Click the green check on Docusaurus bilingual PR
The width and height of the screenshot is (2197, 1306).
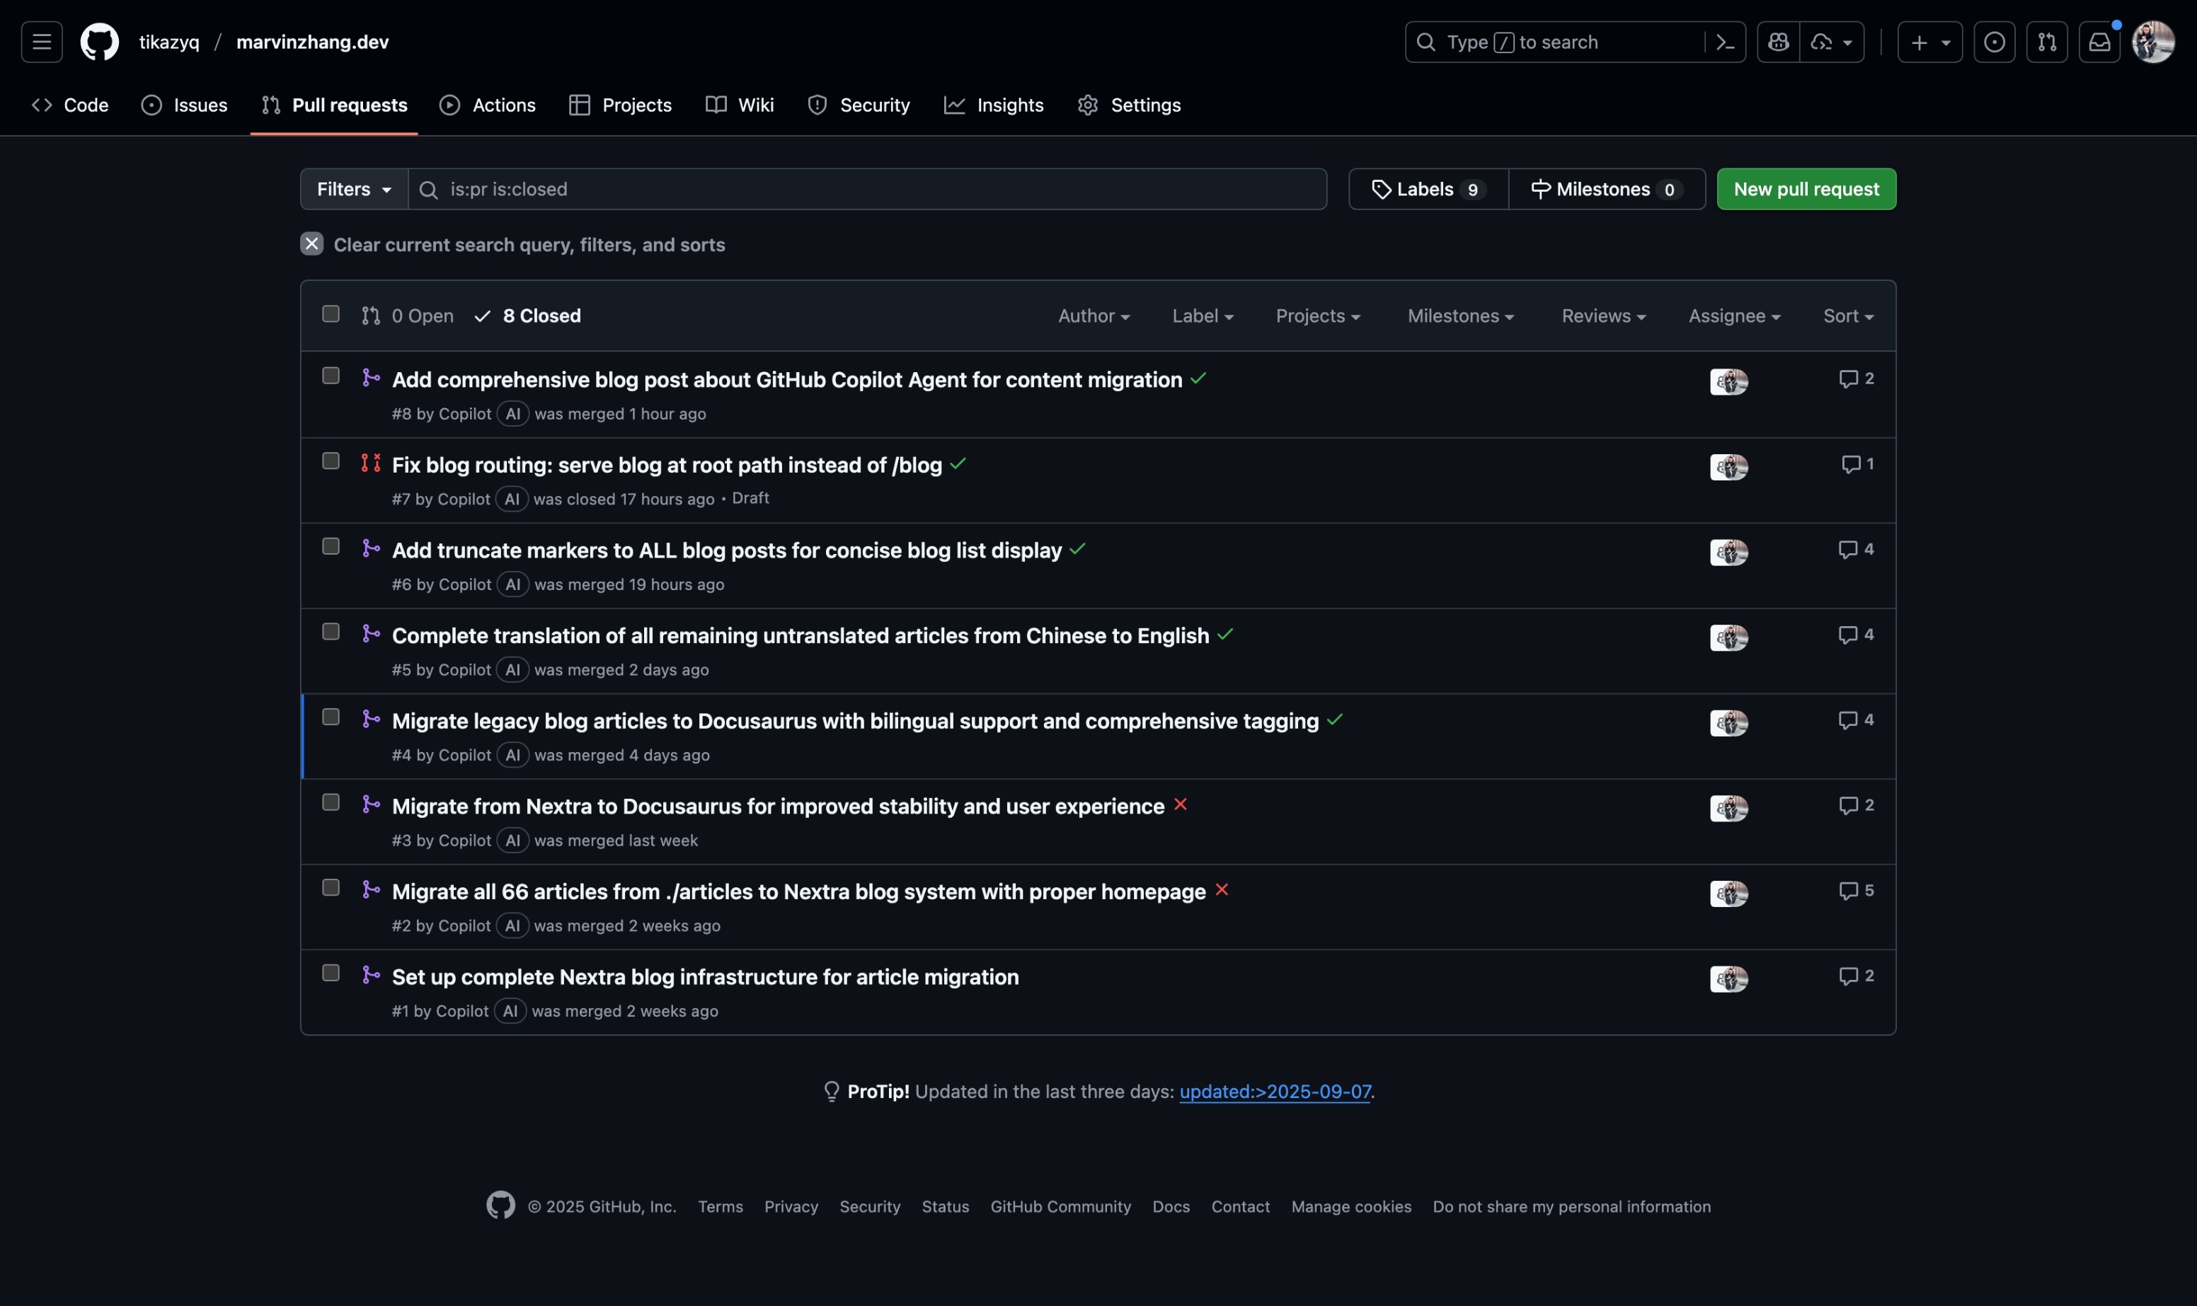[1334, 720]
